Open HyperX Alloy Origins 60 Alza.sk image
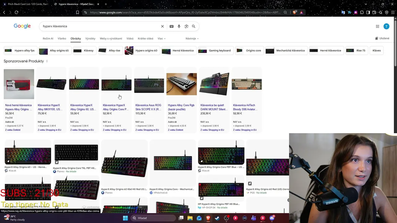 (x=28, y=152)
